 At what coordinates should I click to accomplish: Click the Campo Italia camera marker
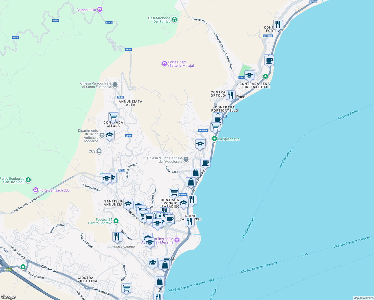(100, 10)
